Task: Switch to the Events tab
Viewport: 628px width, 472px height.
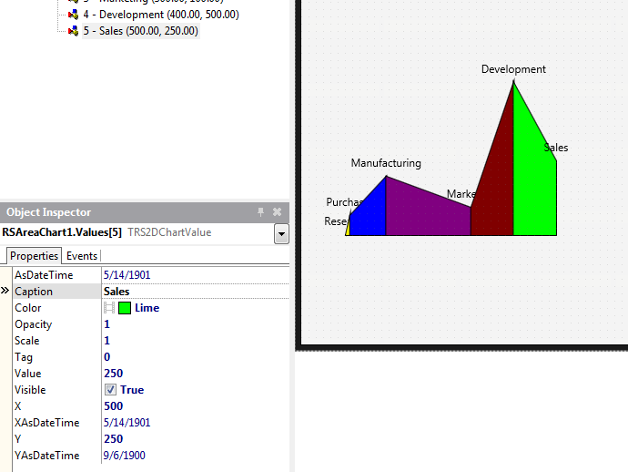Action: coord(82,256)
